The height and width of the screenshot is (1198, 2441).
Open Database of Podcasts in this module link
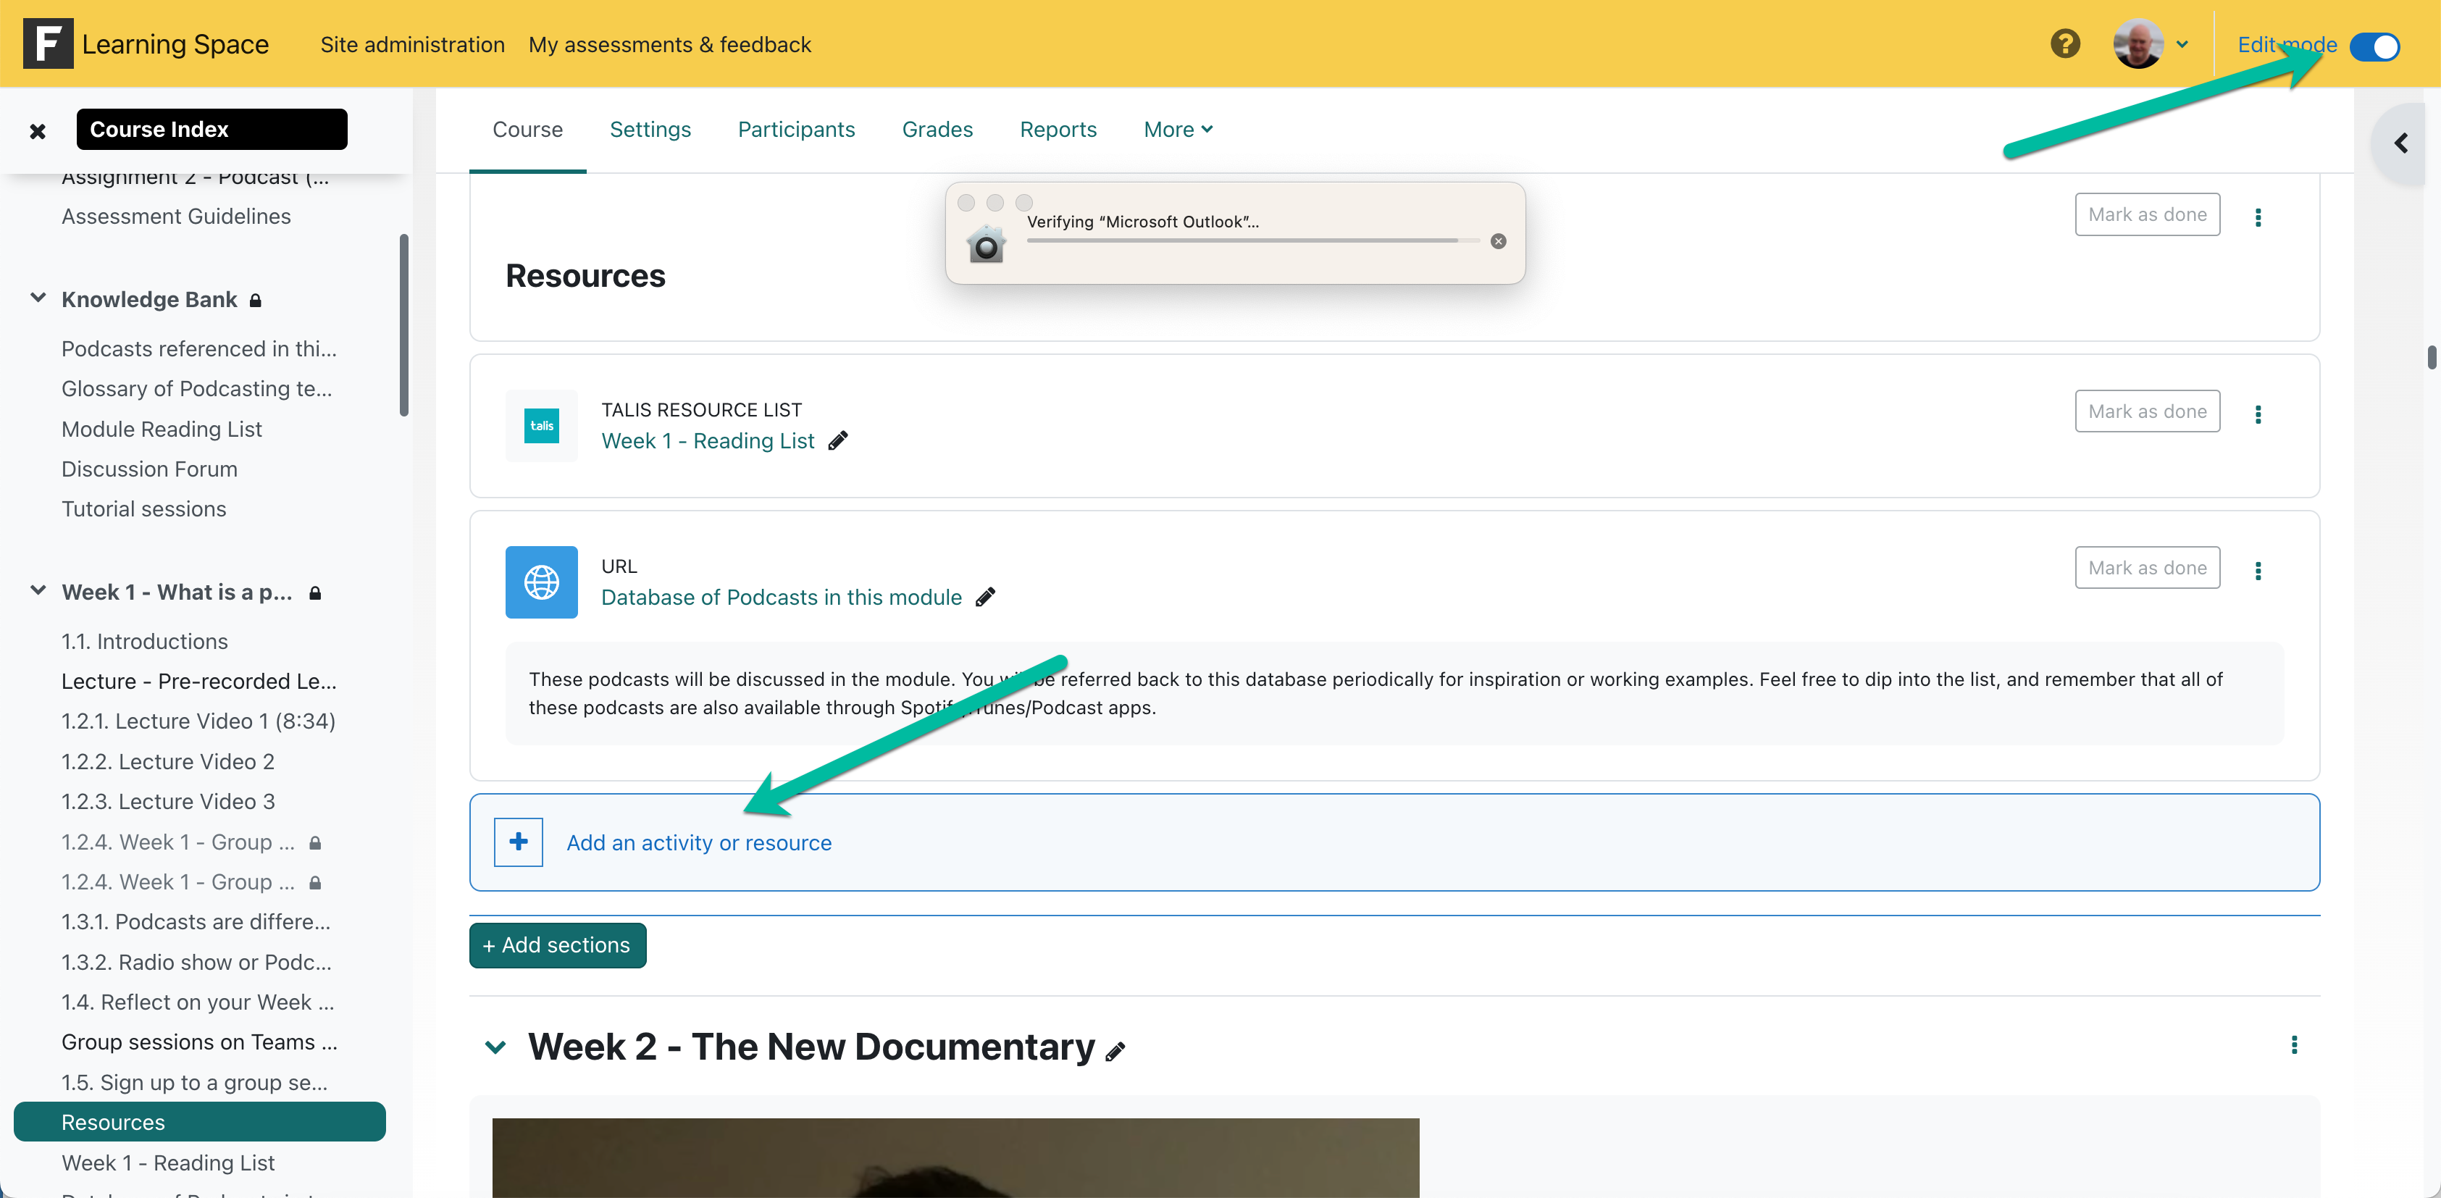[781, 597]
